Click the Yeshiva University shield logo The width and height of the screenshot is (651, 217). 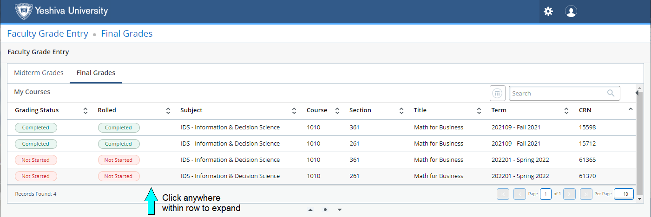point(24,11)
